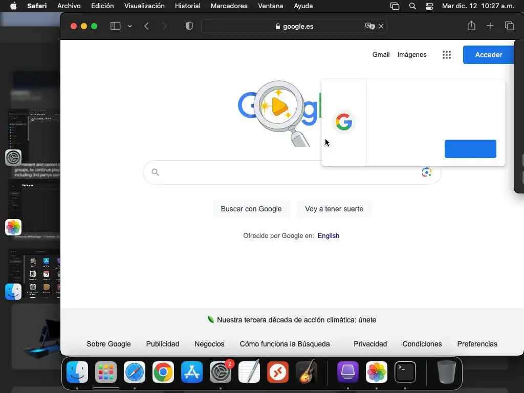Open Cómo funciona la Búsqueda link

(285, 344)
